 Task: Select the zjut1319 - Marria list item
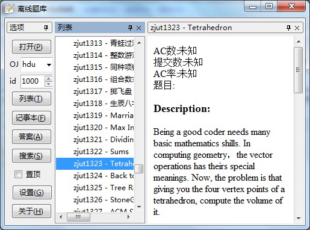pyautogui.click(x=95, y=116)
